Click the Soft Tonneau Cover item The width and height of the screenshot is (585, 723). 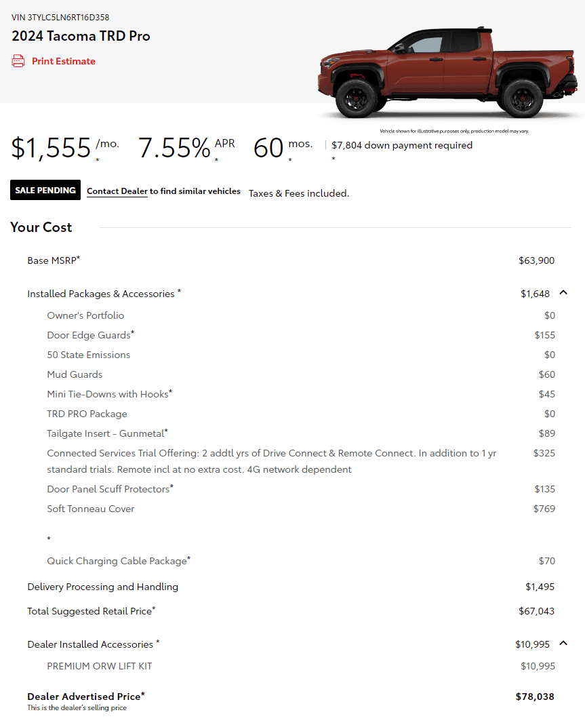tap(91, 509)
